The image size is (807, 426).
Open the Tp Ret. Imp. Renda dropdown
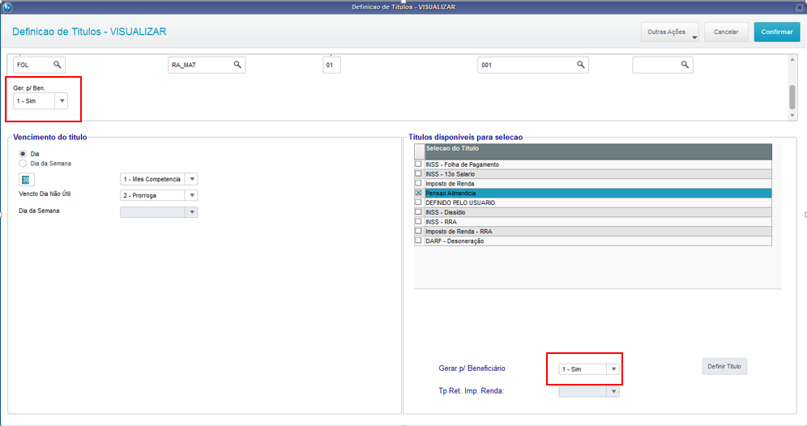point(613,391)
